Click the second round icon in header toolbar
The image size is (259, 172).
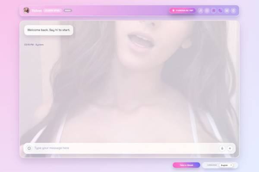point(207,10)
